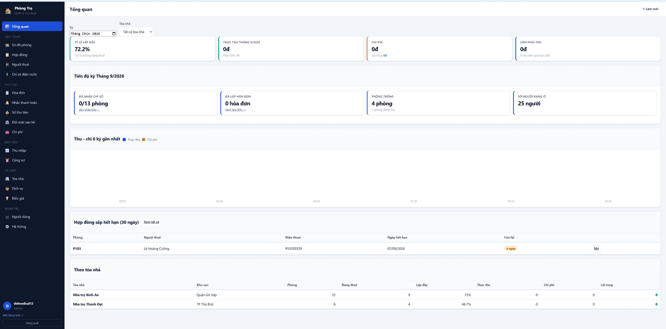Click the green status dot for Nhà trọ Thành Đạt
This screenshot has height=329, width=666.
[x=657, y=305]
